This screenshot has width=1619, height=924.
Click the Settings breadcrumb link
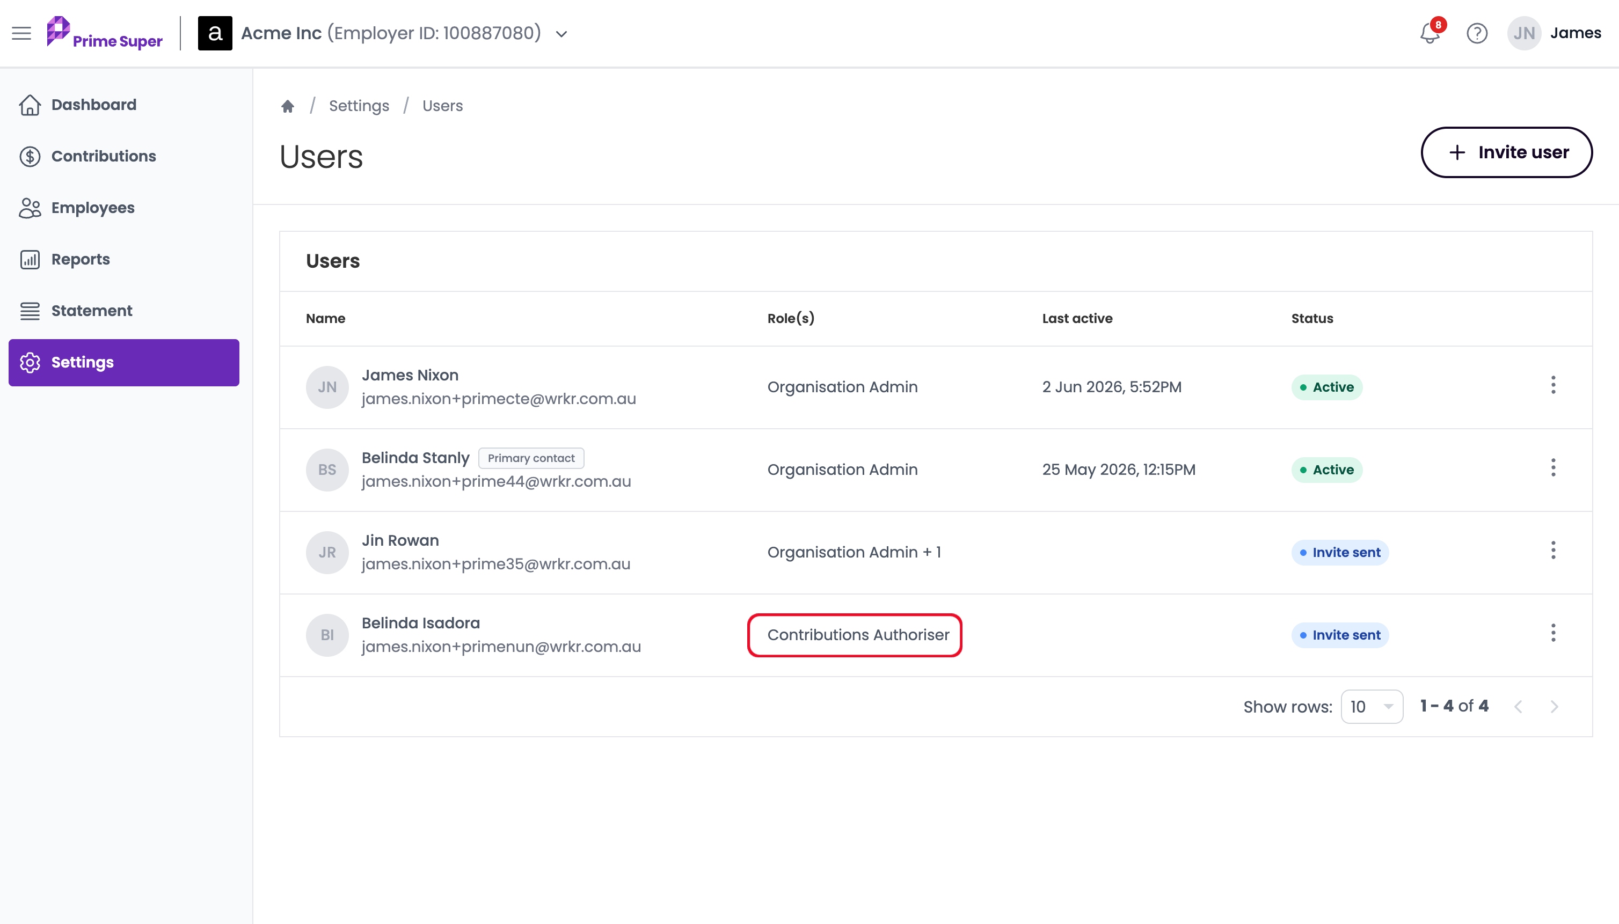pos(359,106)
